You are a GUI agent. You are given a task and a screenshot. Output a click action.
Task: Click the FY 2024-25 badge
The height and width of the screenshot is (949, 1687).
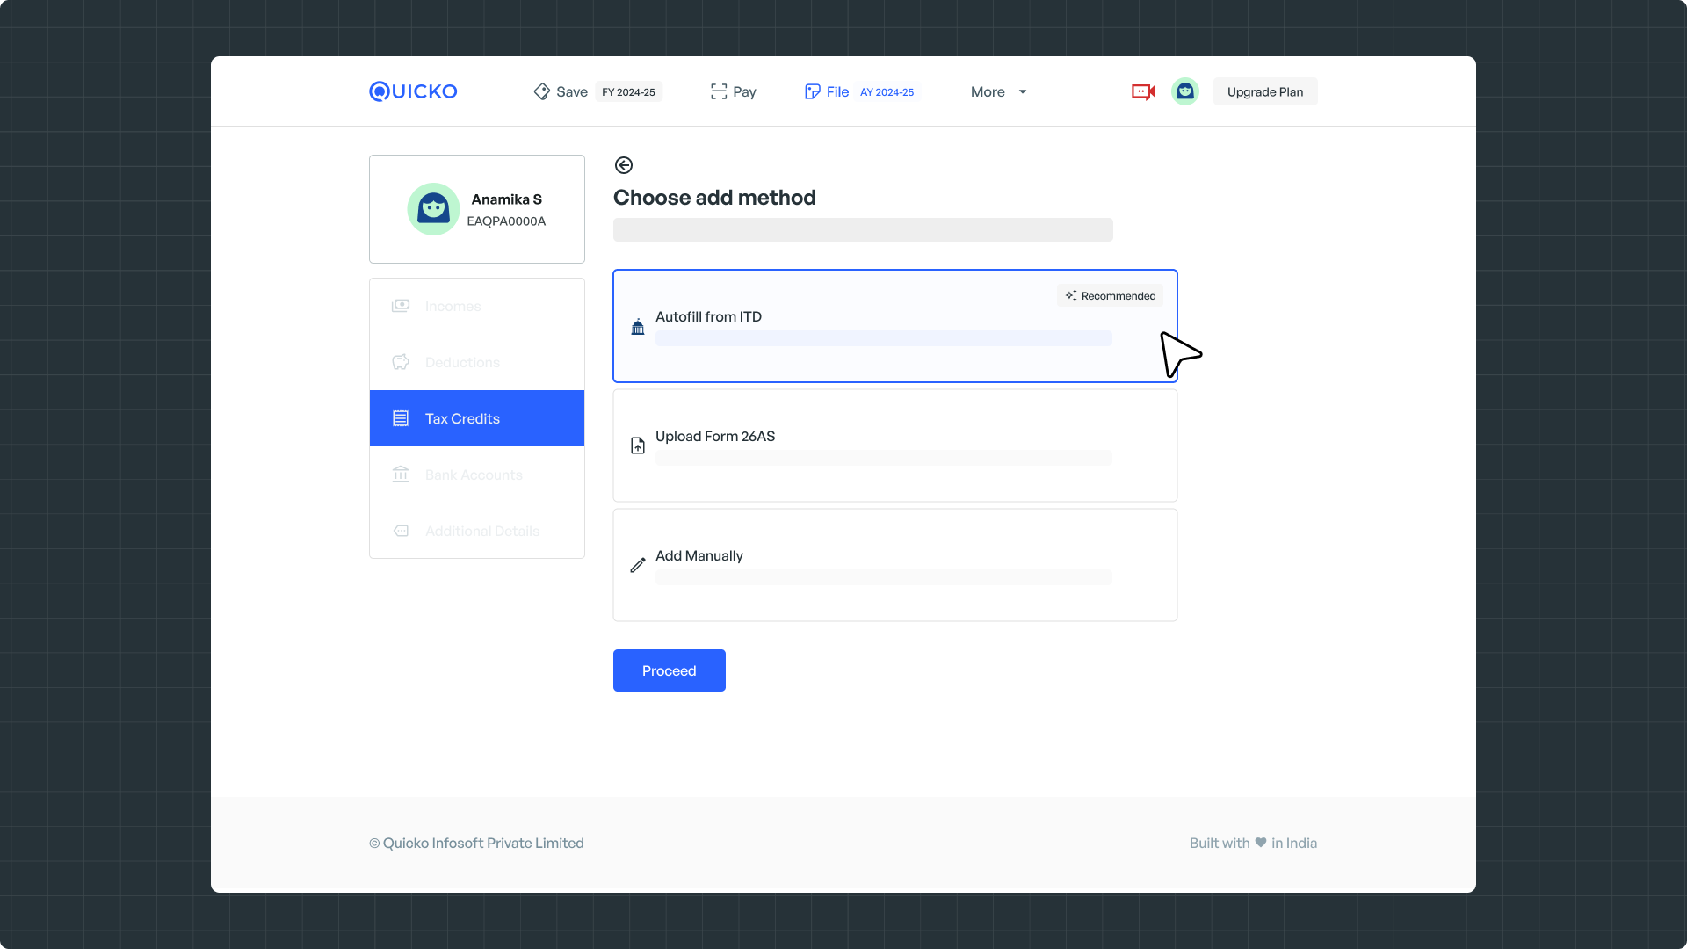coord(628,91)
